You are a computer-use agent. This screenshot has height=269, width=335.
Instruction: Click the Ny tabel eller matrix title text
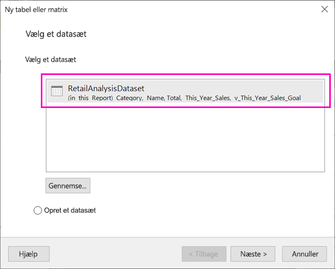[x=36, y=9]
